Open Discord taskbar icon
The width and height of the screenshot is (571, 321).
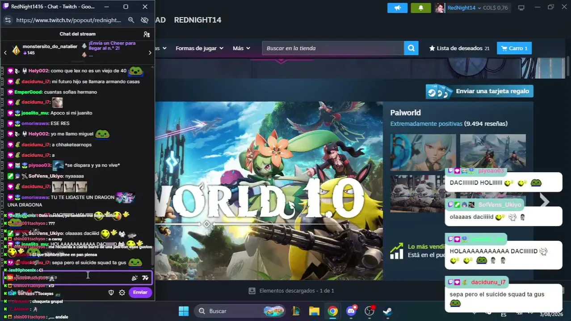point(351,311)
